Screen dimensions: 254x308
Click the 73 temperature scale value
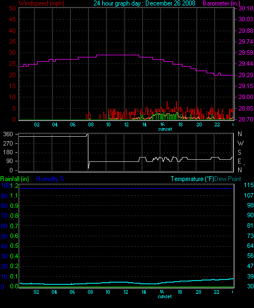250,236
